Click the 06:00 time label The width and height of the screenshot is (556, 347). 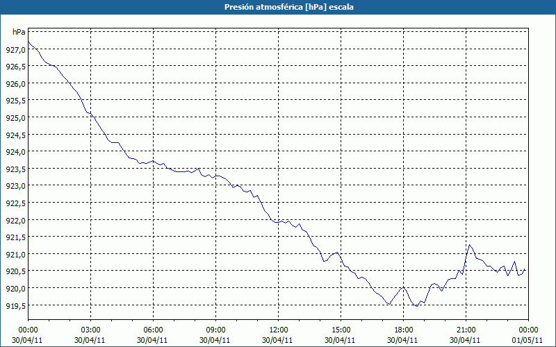point(153,330)
